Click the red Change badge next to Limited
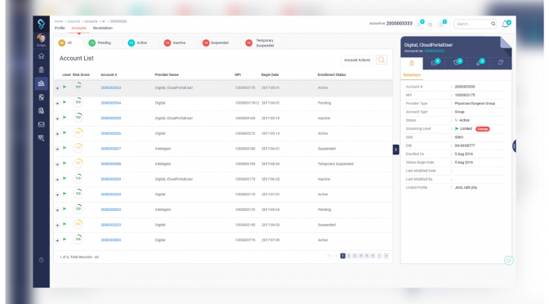549x304 pixels. tap(483, 129)
